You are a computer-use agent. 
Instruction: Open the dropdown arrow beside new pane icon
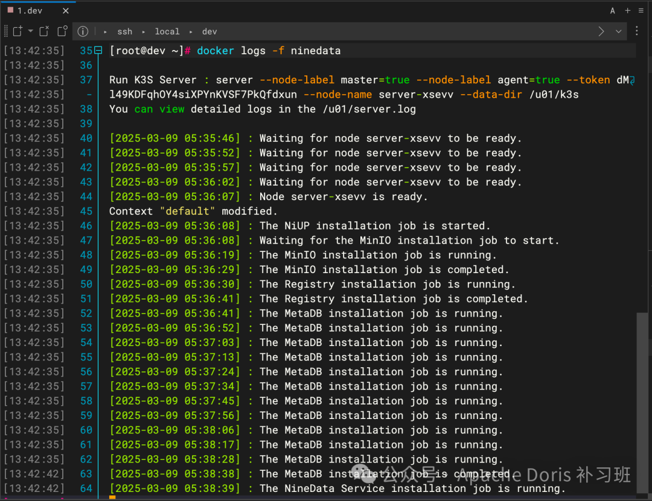click(30, 31)
